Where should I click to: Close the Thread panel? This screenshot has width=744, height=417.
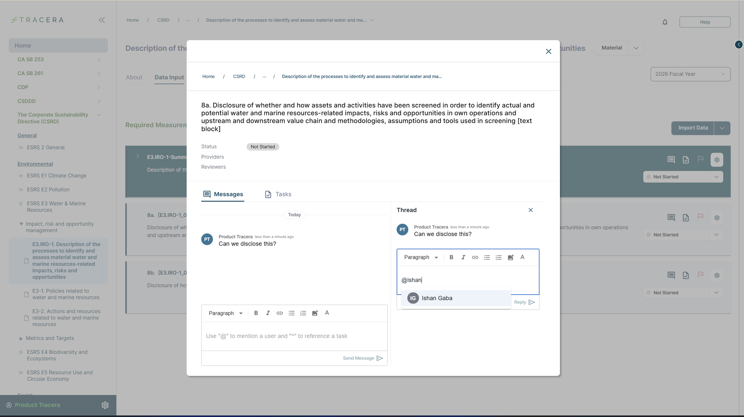coord(530,210)
